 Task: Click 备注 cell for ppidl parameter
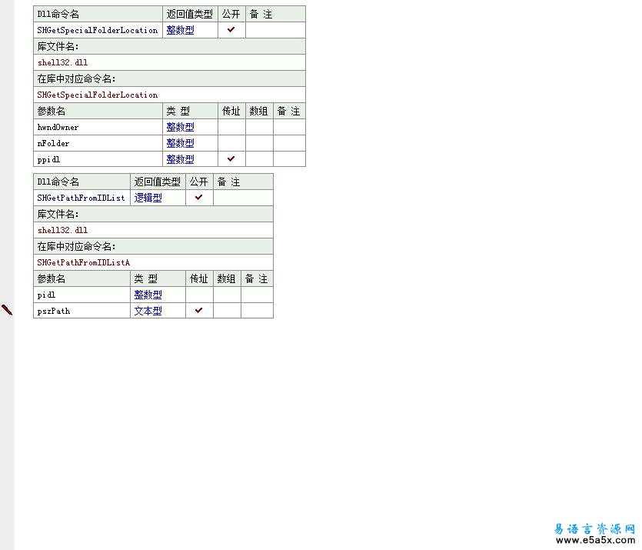click(289, 159)
